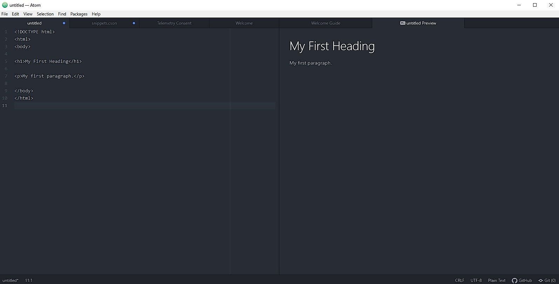This screenshot has width=559, height=284.
Task: Click the Git commit icon in the status bar
Action: pos(540,280)
